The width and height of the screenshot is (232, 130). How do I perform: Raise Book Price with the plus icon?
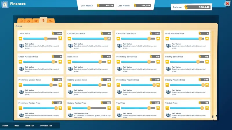click(x=109, y=62)
